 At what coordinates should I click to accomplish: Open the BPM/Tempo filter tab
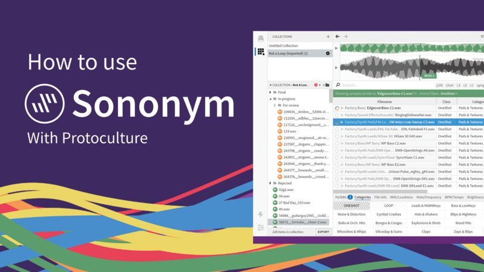click(454, 198)
